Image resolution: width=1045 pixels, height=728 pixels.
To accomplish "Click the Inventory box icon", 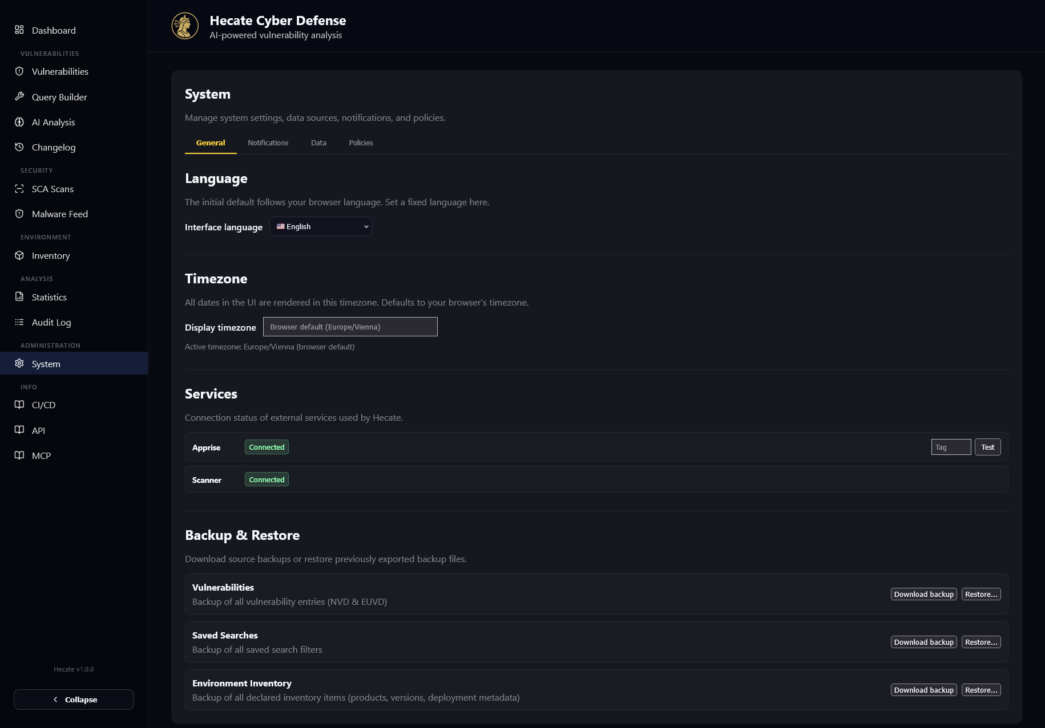I will click(x=19, y=255).
